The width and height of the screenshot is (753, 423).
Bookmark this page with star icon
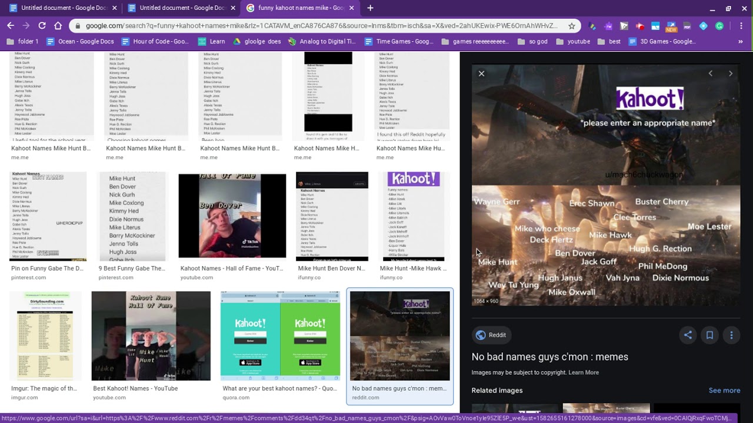coord(571,26)
